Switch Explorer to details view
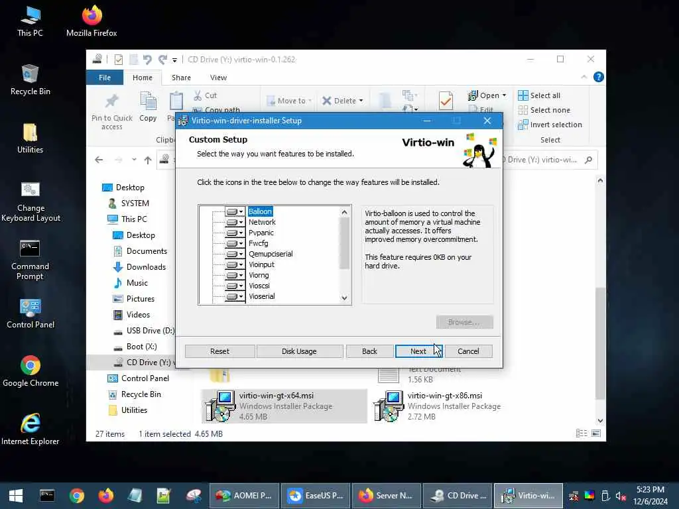 [x=582, y=433]
